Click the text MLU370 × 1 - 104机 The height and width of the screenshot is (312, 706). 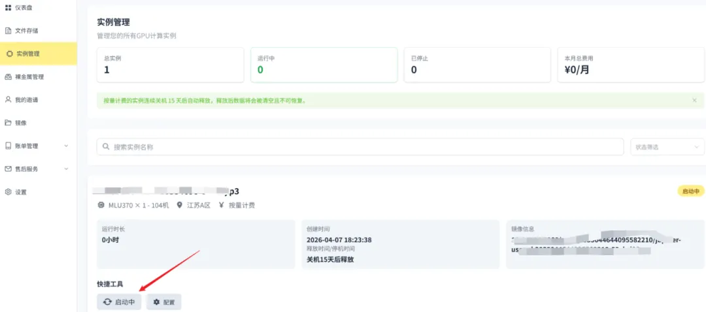[139, 206]
